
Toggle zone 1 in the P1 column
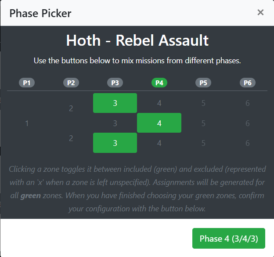27,123
